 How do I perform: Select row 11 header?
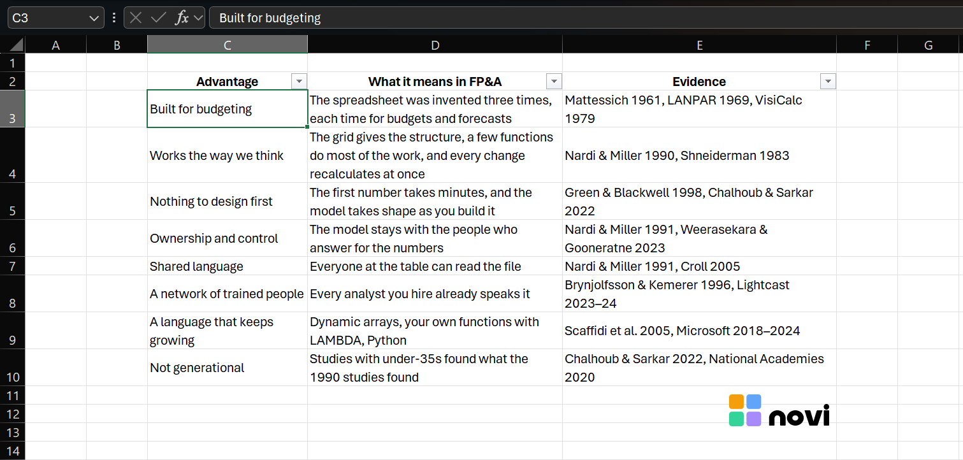pyautogui.click(x=13, y=395)
